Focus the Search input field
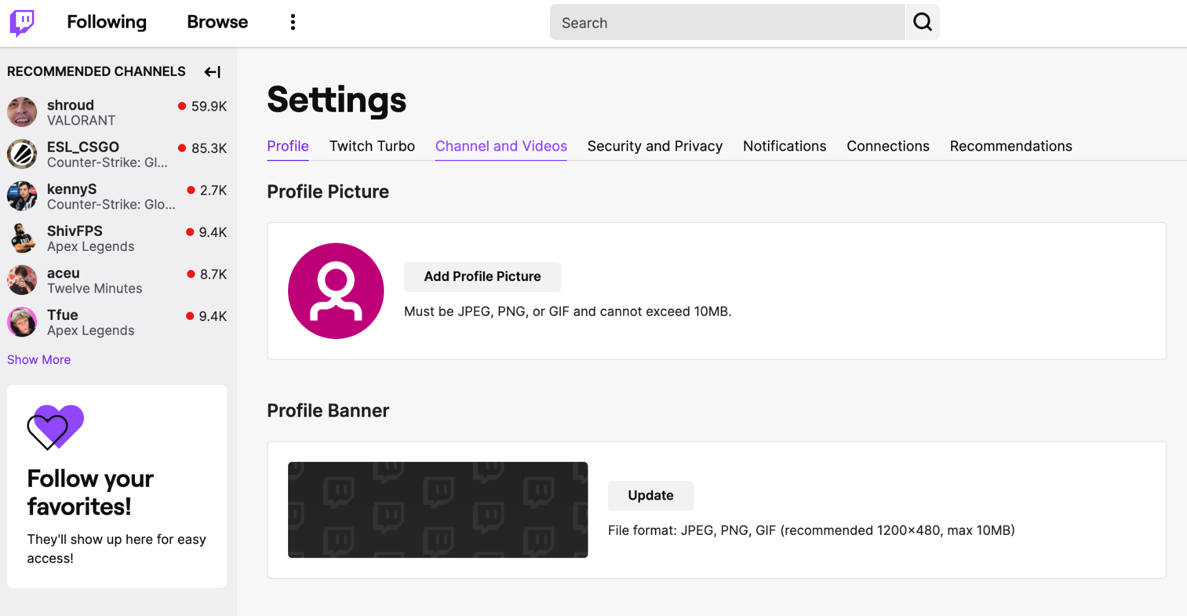 pos(727,23)
